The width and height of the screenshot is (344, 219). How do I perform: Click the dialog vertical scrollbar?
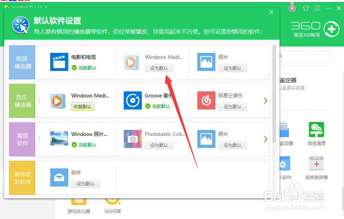tap(274, 94)
